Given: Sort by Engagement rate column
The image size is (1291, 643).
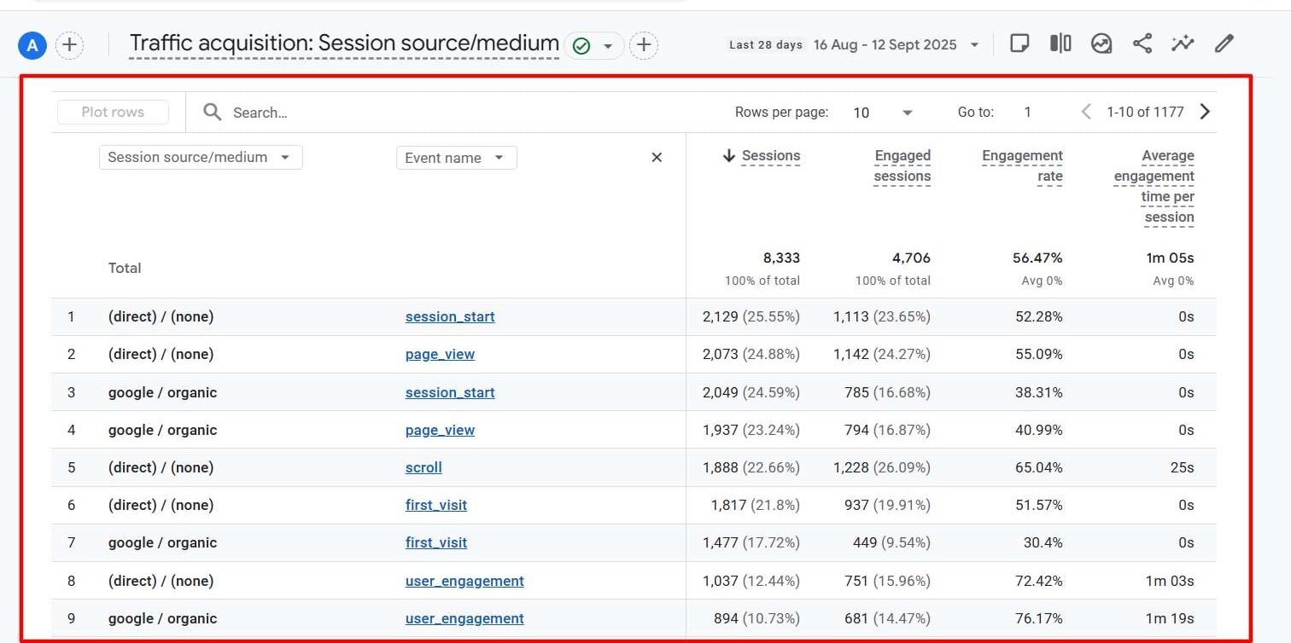Looking at the screenshot, I should pos(1022,166).
